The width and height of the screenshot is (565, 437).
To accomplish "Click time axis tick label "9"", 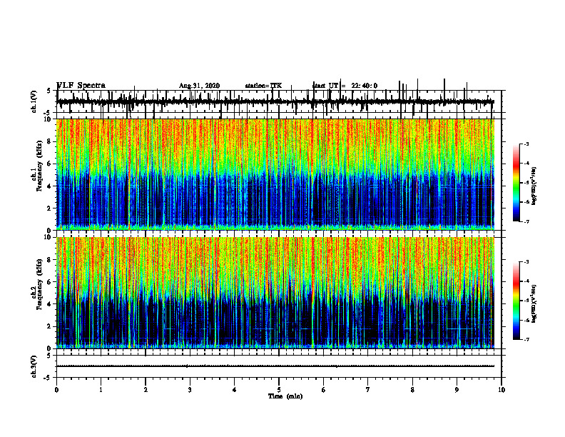I will pyautogui.click(x=457, y=390).
